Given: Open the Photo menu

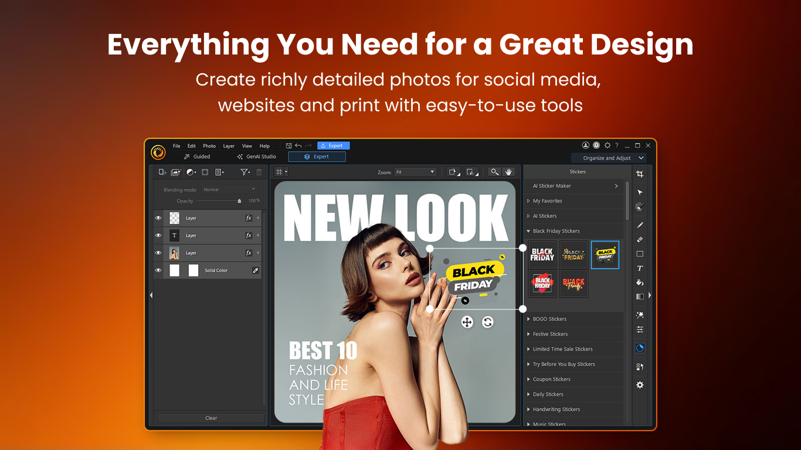Looking at the screenshot, I should point(209,146).
